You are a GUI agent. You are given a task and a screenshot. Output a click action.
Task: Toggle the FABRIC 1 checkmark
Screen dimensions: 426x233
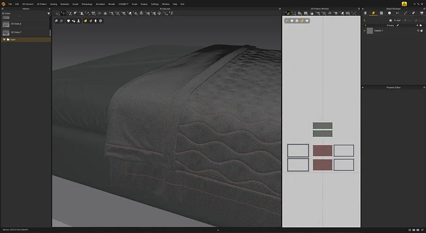[x=365, y=31]
